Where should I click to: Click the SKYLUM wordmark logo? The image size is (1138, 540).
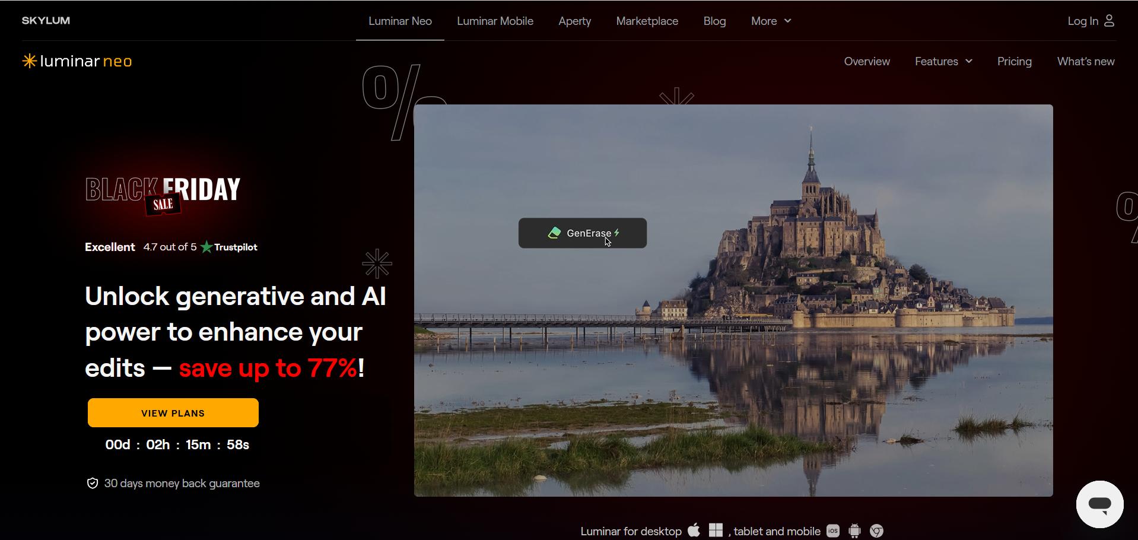(45, 20)
